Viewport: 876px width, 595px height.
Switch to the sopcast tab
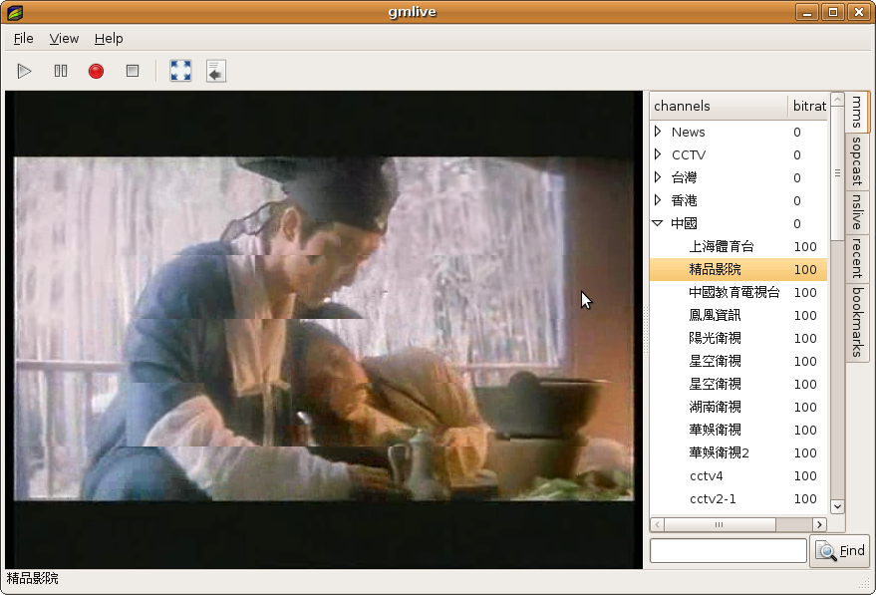(x=857, y=161)
